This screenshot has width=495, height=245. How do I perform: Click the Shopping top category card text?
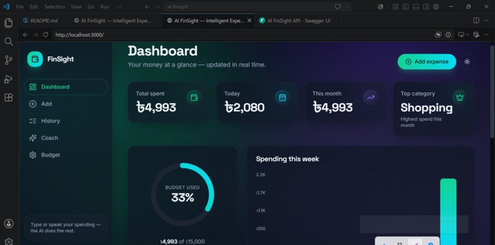426,107
